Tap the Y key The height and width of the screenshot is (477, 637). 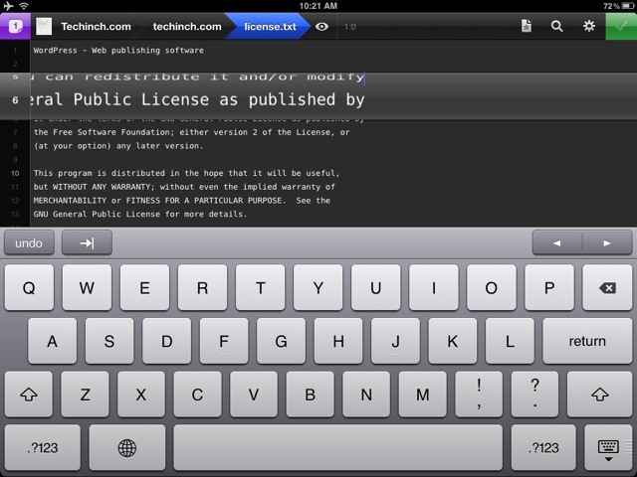(318, 287)
